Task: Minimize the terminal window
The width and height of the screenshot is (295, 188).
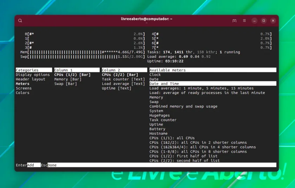Action: click(254, 21)
